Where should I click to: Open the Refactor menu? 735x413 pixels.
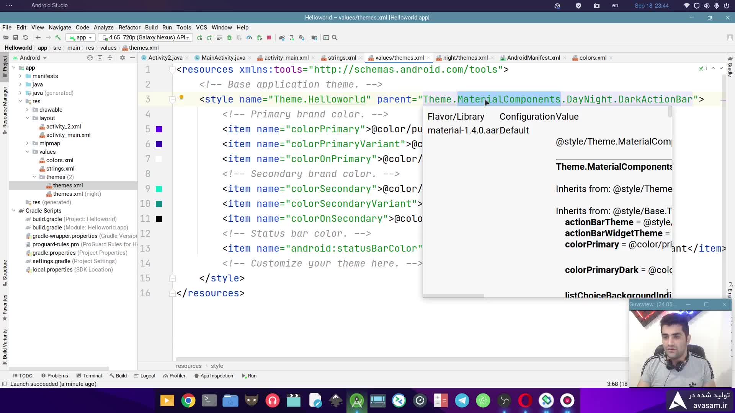tap(129, 28)
